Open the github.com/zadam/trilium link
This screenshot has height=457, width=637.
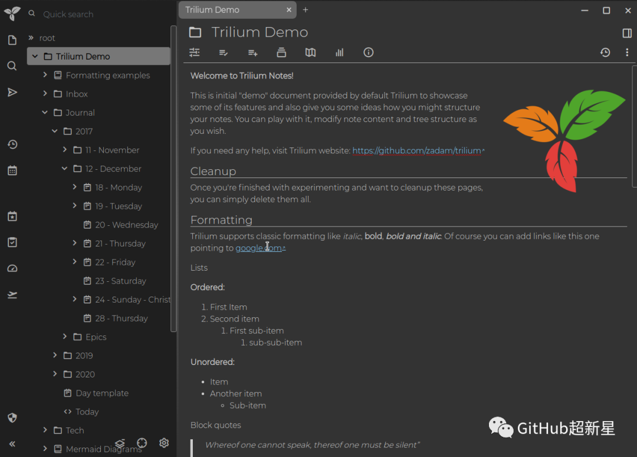pyautogui.click(x=418, y=151)
